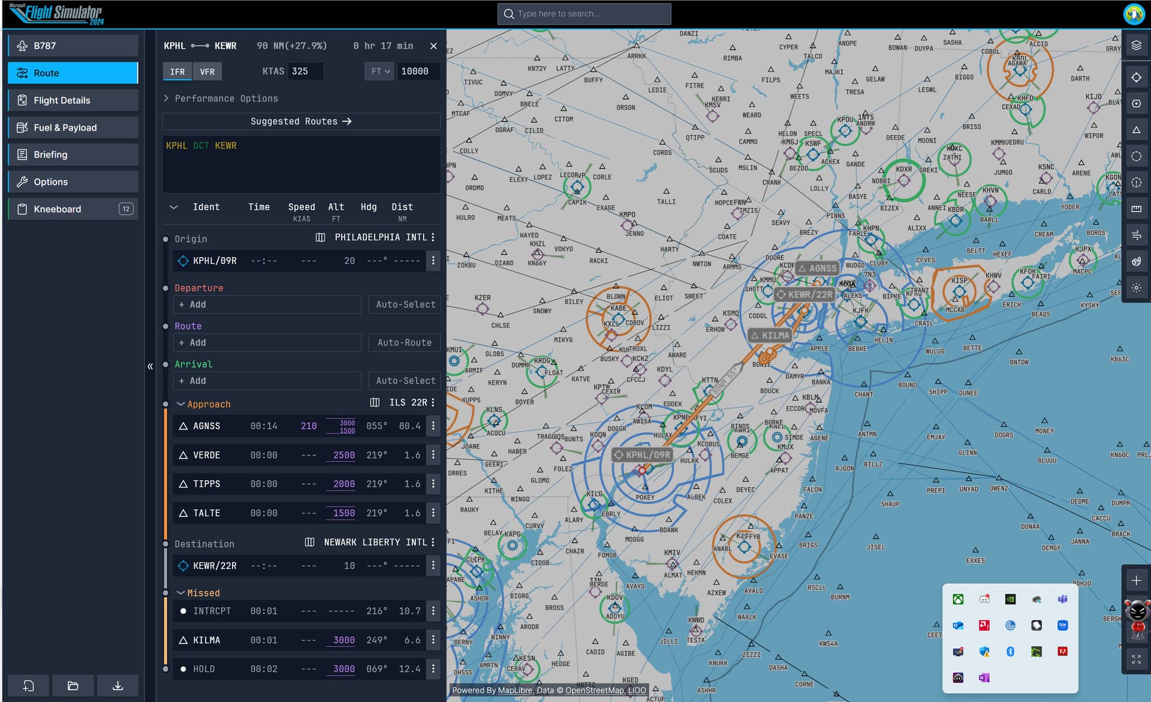Viewport: 1151px width, 702px height.
Task: Click the Auto-Route button
Action: 405,343
